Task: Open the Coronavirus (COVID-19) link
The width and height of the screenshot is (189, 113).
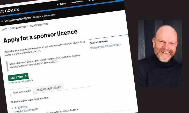Action: (x=18, y=19)
